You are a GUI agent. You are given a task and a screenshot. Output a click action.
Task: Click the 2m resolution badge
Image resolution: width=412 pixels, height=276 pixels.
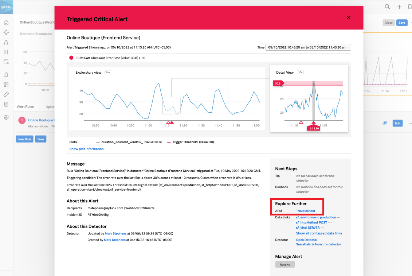coord(108,72)
